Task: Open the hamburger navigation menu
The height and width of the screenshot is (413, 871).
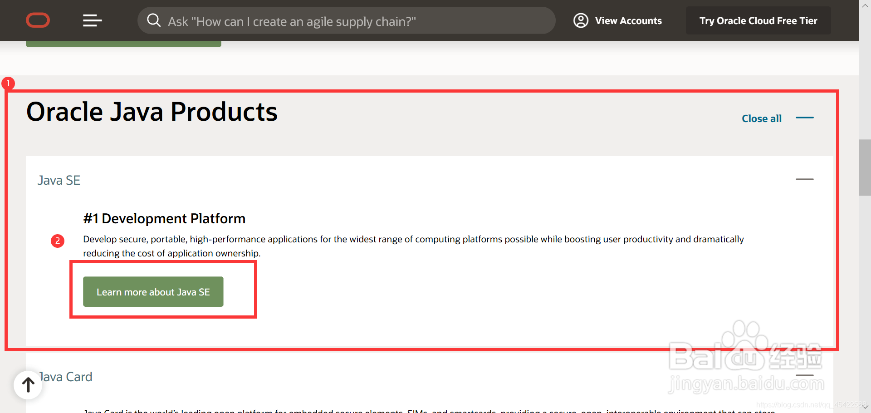Action: (92, 20)
